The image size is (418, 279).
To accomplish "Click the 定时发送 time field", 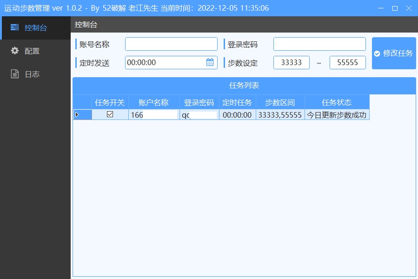I will 164,62.
